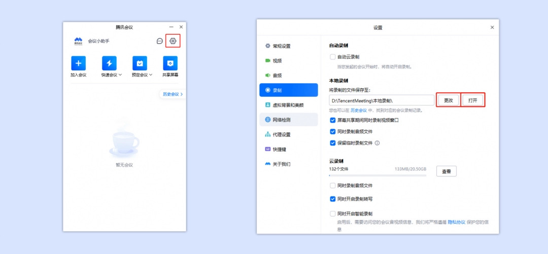Image resolution: width=548 pixels, height=254 pixels.
Task: Click the 查看 cloud recording button
Action: (x=447, y=171)
